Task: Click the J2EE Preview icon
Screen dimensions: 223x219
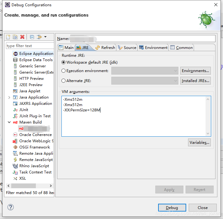Action: [15, 85]
